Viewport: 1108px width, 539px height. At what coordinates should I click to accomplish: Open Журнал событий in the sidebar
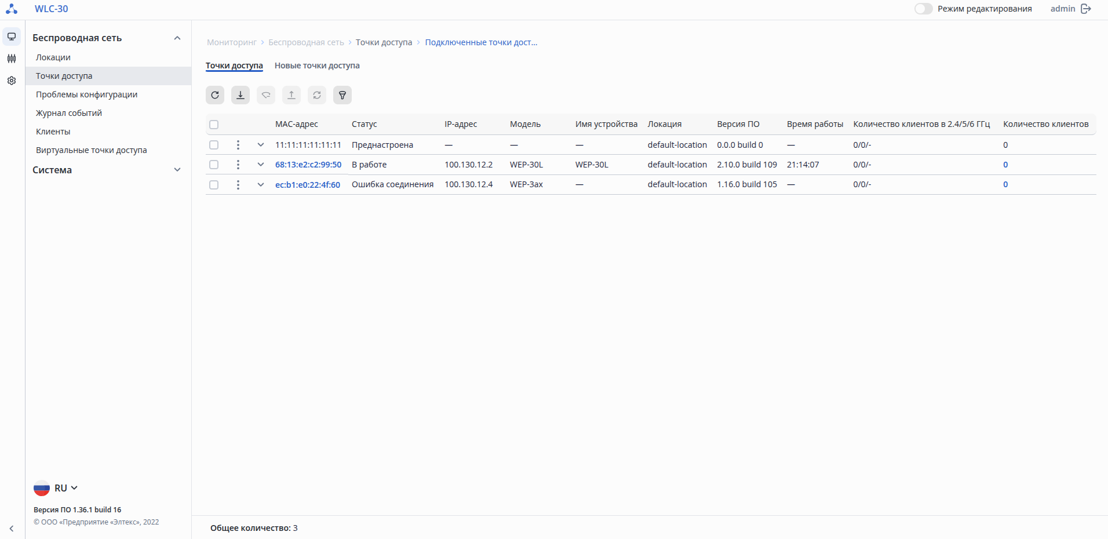69,113
